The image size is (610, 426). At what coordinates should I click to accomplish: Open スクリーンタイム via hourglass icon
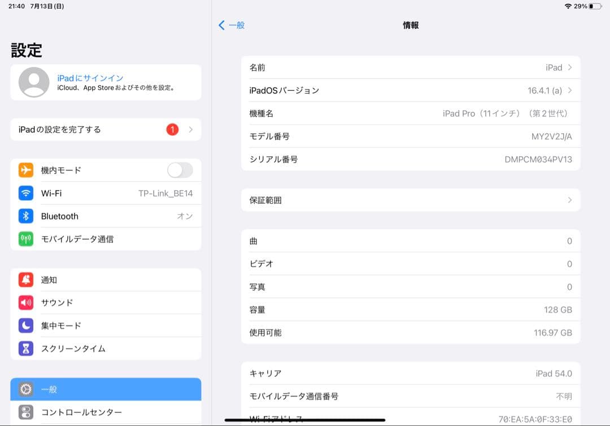point(24,348)
